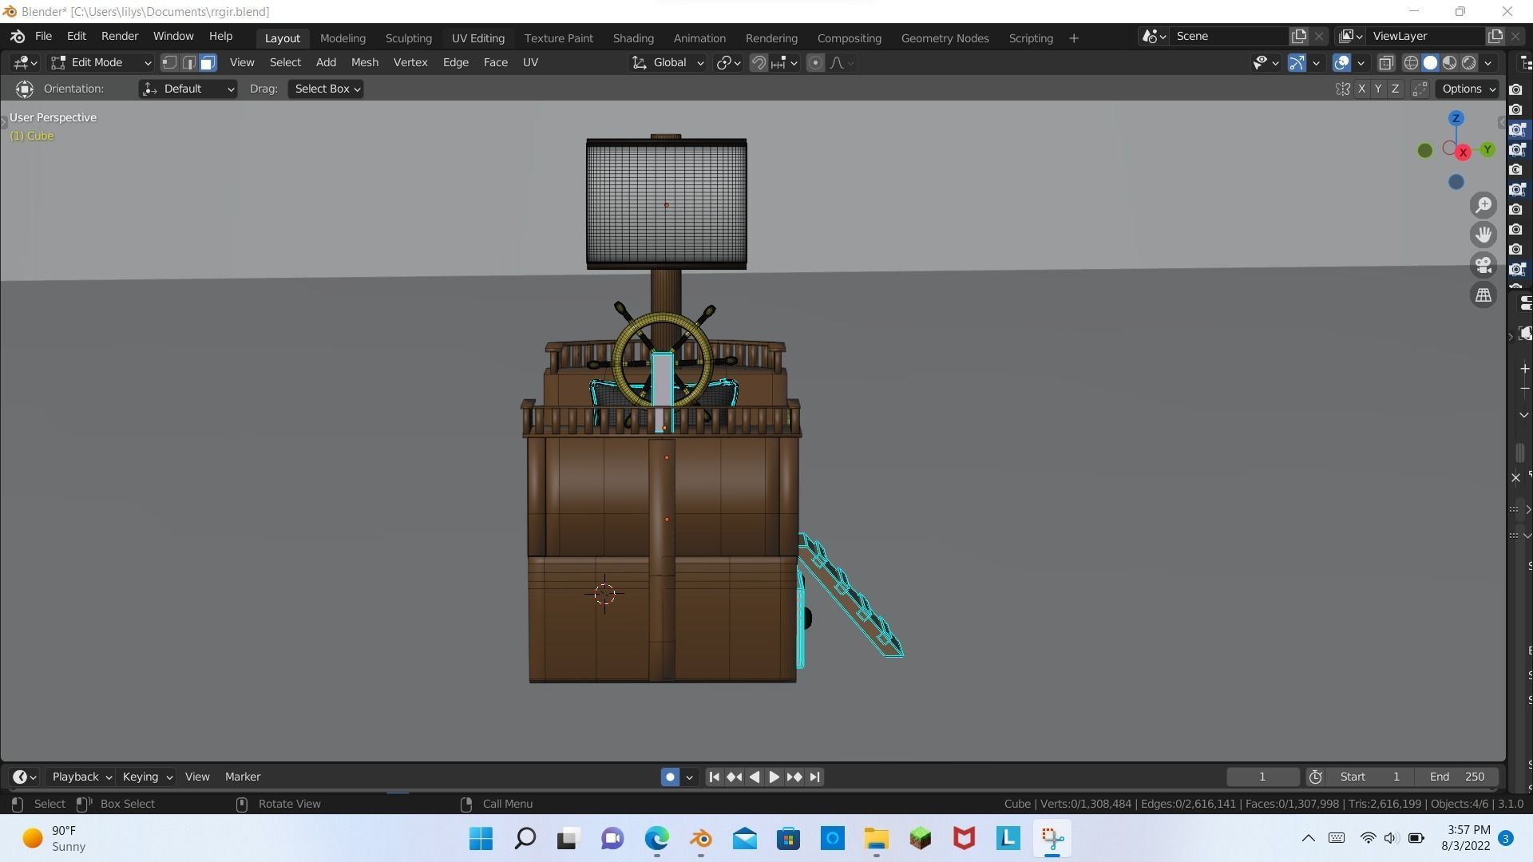Enable material preview shading mode

tap(1449, 63)
